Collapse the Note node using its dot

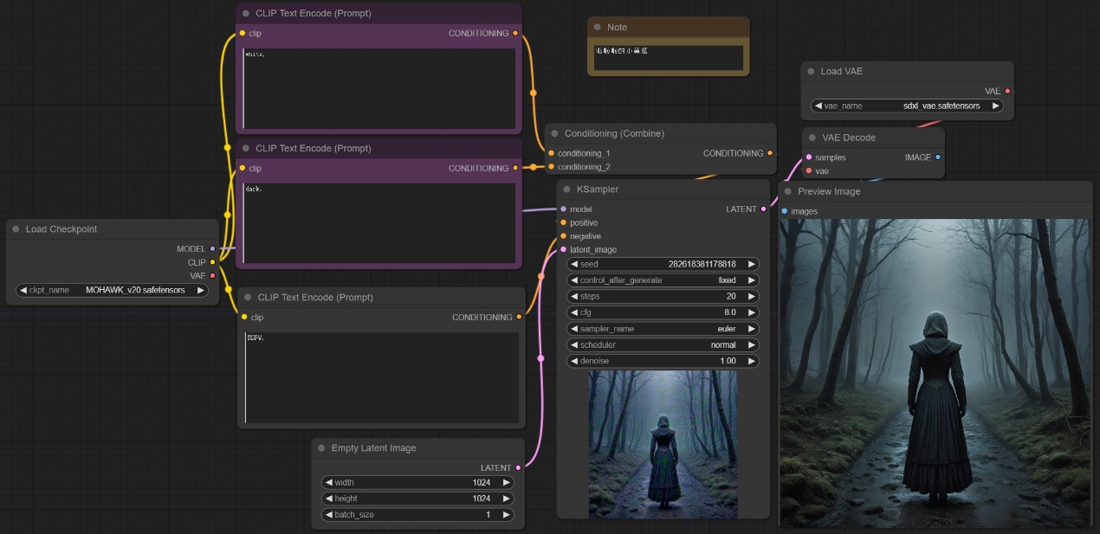point(597,28)
